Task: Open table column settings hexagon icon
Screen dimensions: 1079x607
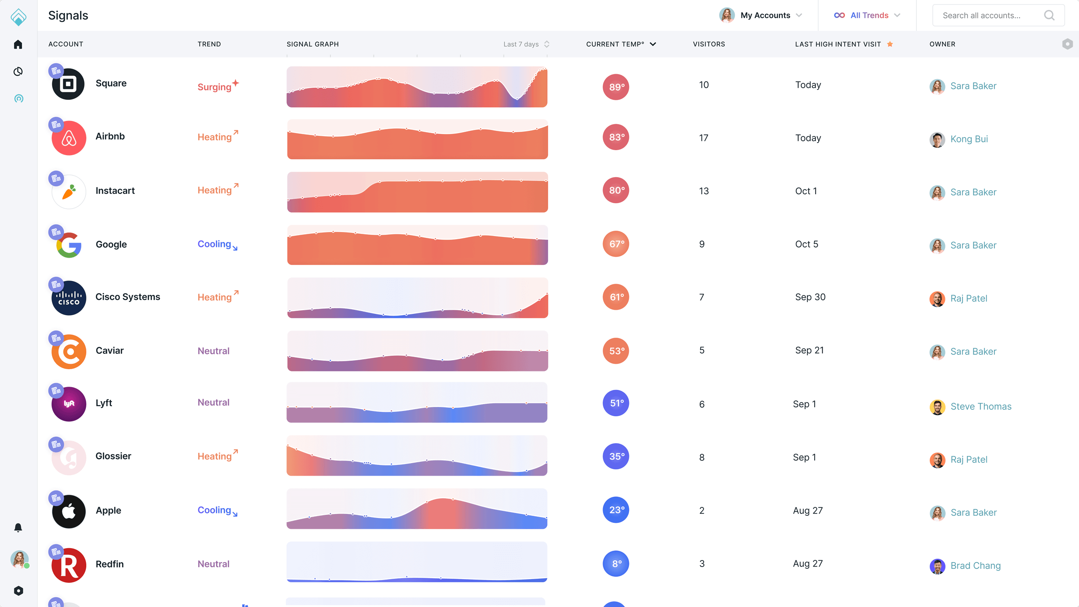Action: [1067, 44]
